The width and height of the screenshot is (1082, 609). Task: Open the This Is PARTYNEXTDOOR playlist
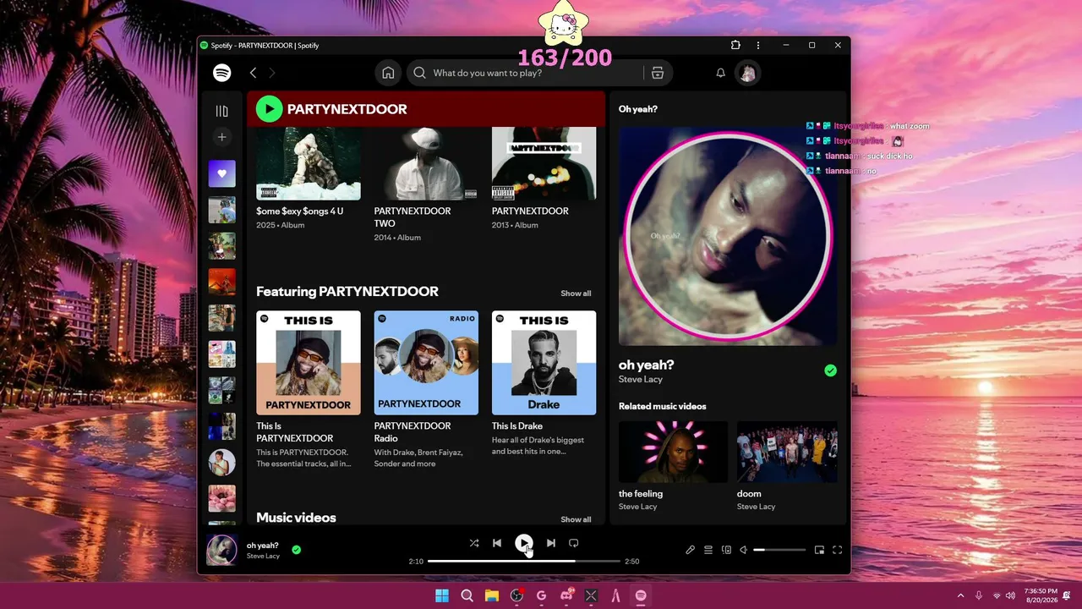pos(308,389)
